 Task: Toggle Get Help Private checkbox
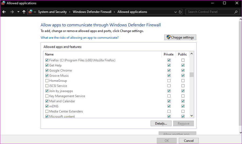tap(169, 65)
